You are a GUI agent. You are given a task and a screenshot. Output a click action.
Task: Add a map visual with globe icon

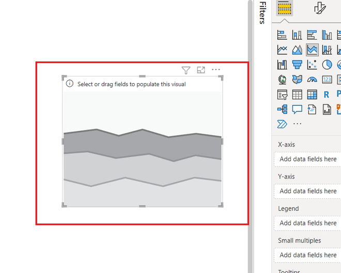click(x=282, y=79)
